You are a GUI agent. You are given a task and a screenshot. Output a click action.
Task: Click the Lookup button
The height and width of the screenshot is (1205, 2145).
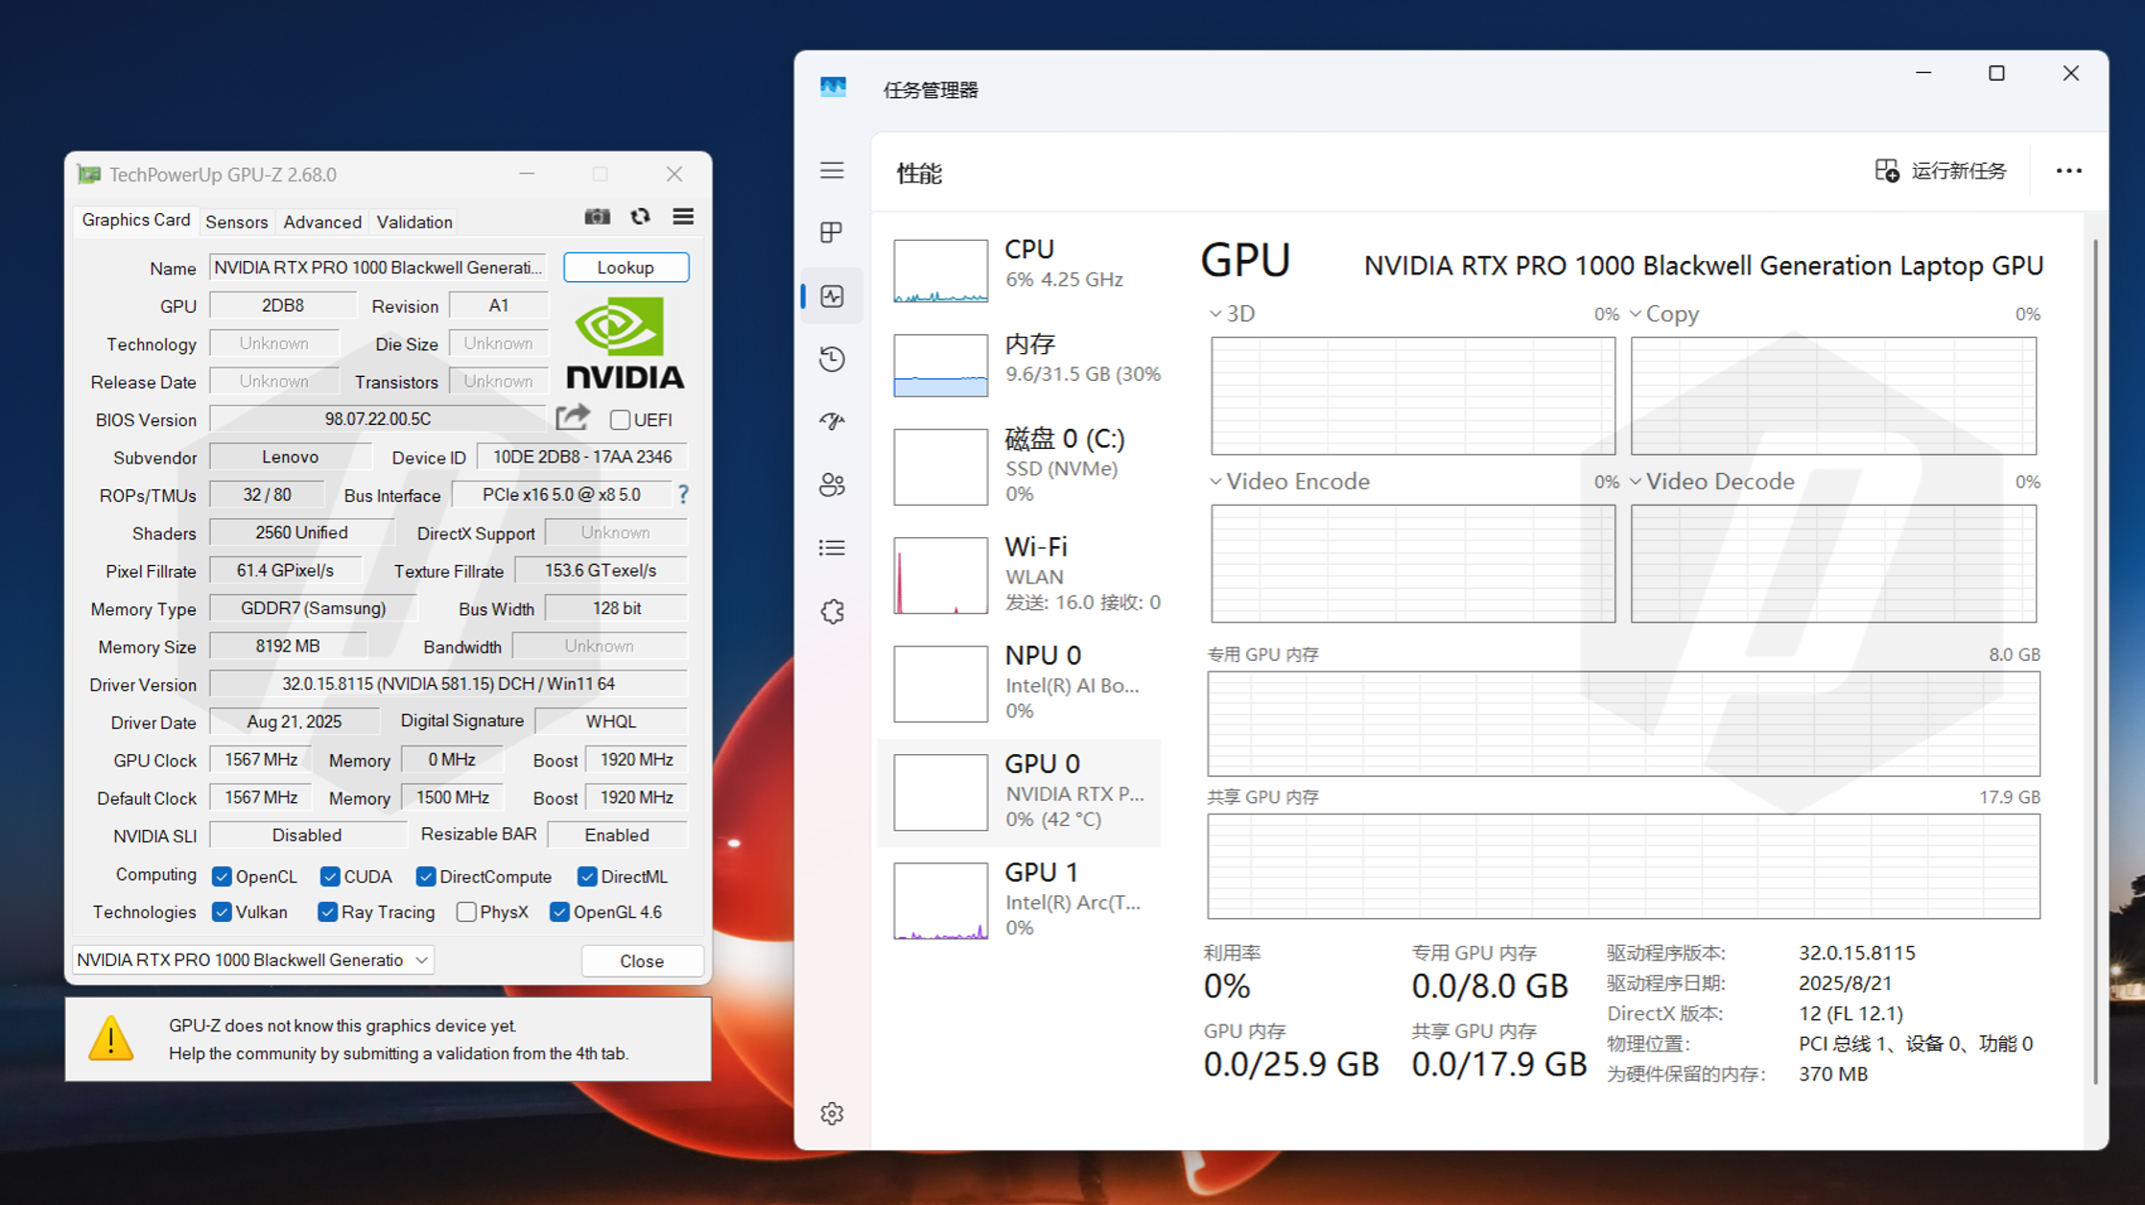click(625, 267)
